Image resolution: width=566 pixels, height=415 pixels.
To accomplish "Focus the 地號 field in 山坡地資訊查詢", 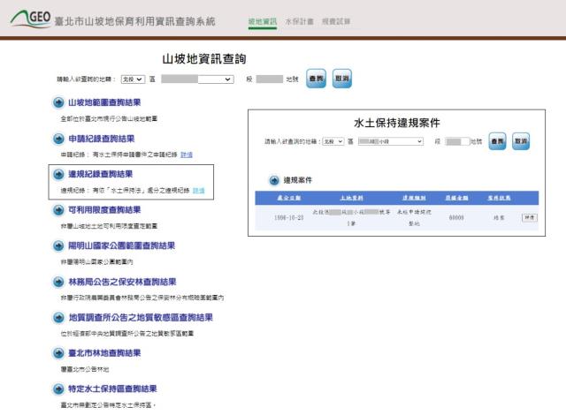I will (x=269, y=79).
